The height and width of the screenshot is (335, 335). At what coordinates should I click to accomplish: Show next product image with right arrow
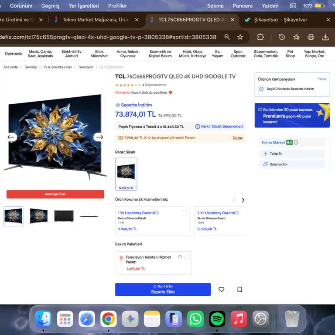99,137
